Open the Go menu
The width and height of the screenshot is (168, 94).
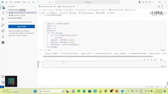(29, 2)
